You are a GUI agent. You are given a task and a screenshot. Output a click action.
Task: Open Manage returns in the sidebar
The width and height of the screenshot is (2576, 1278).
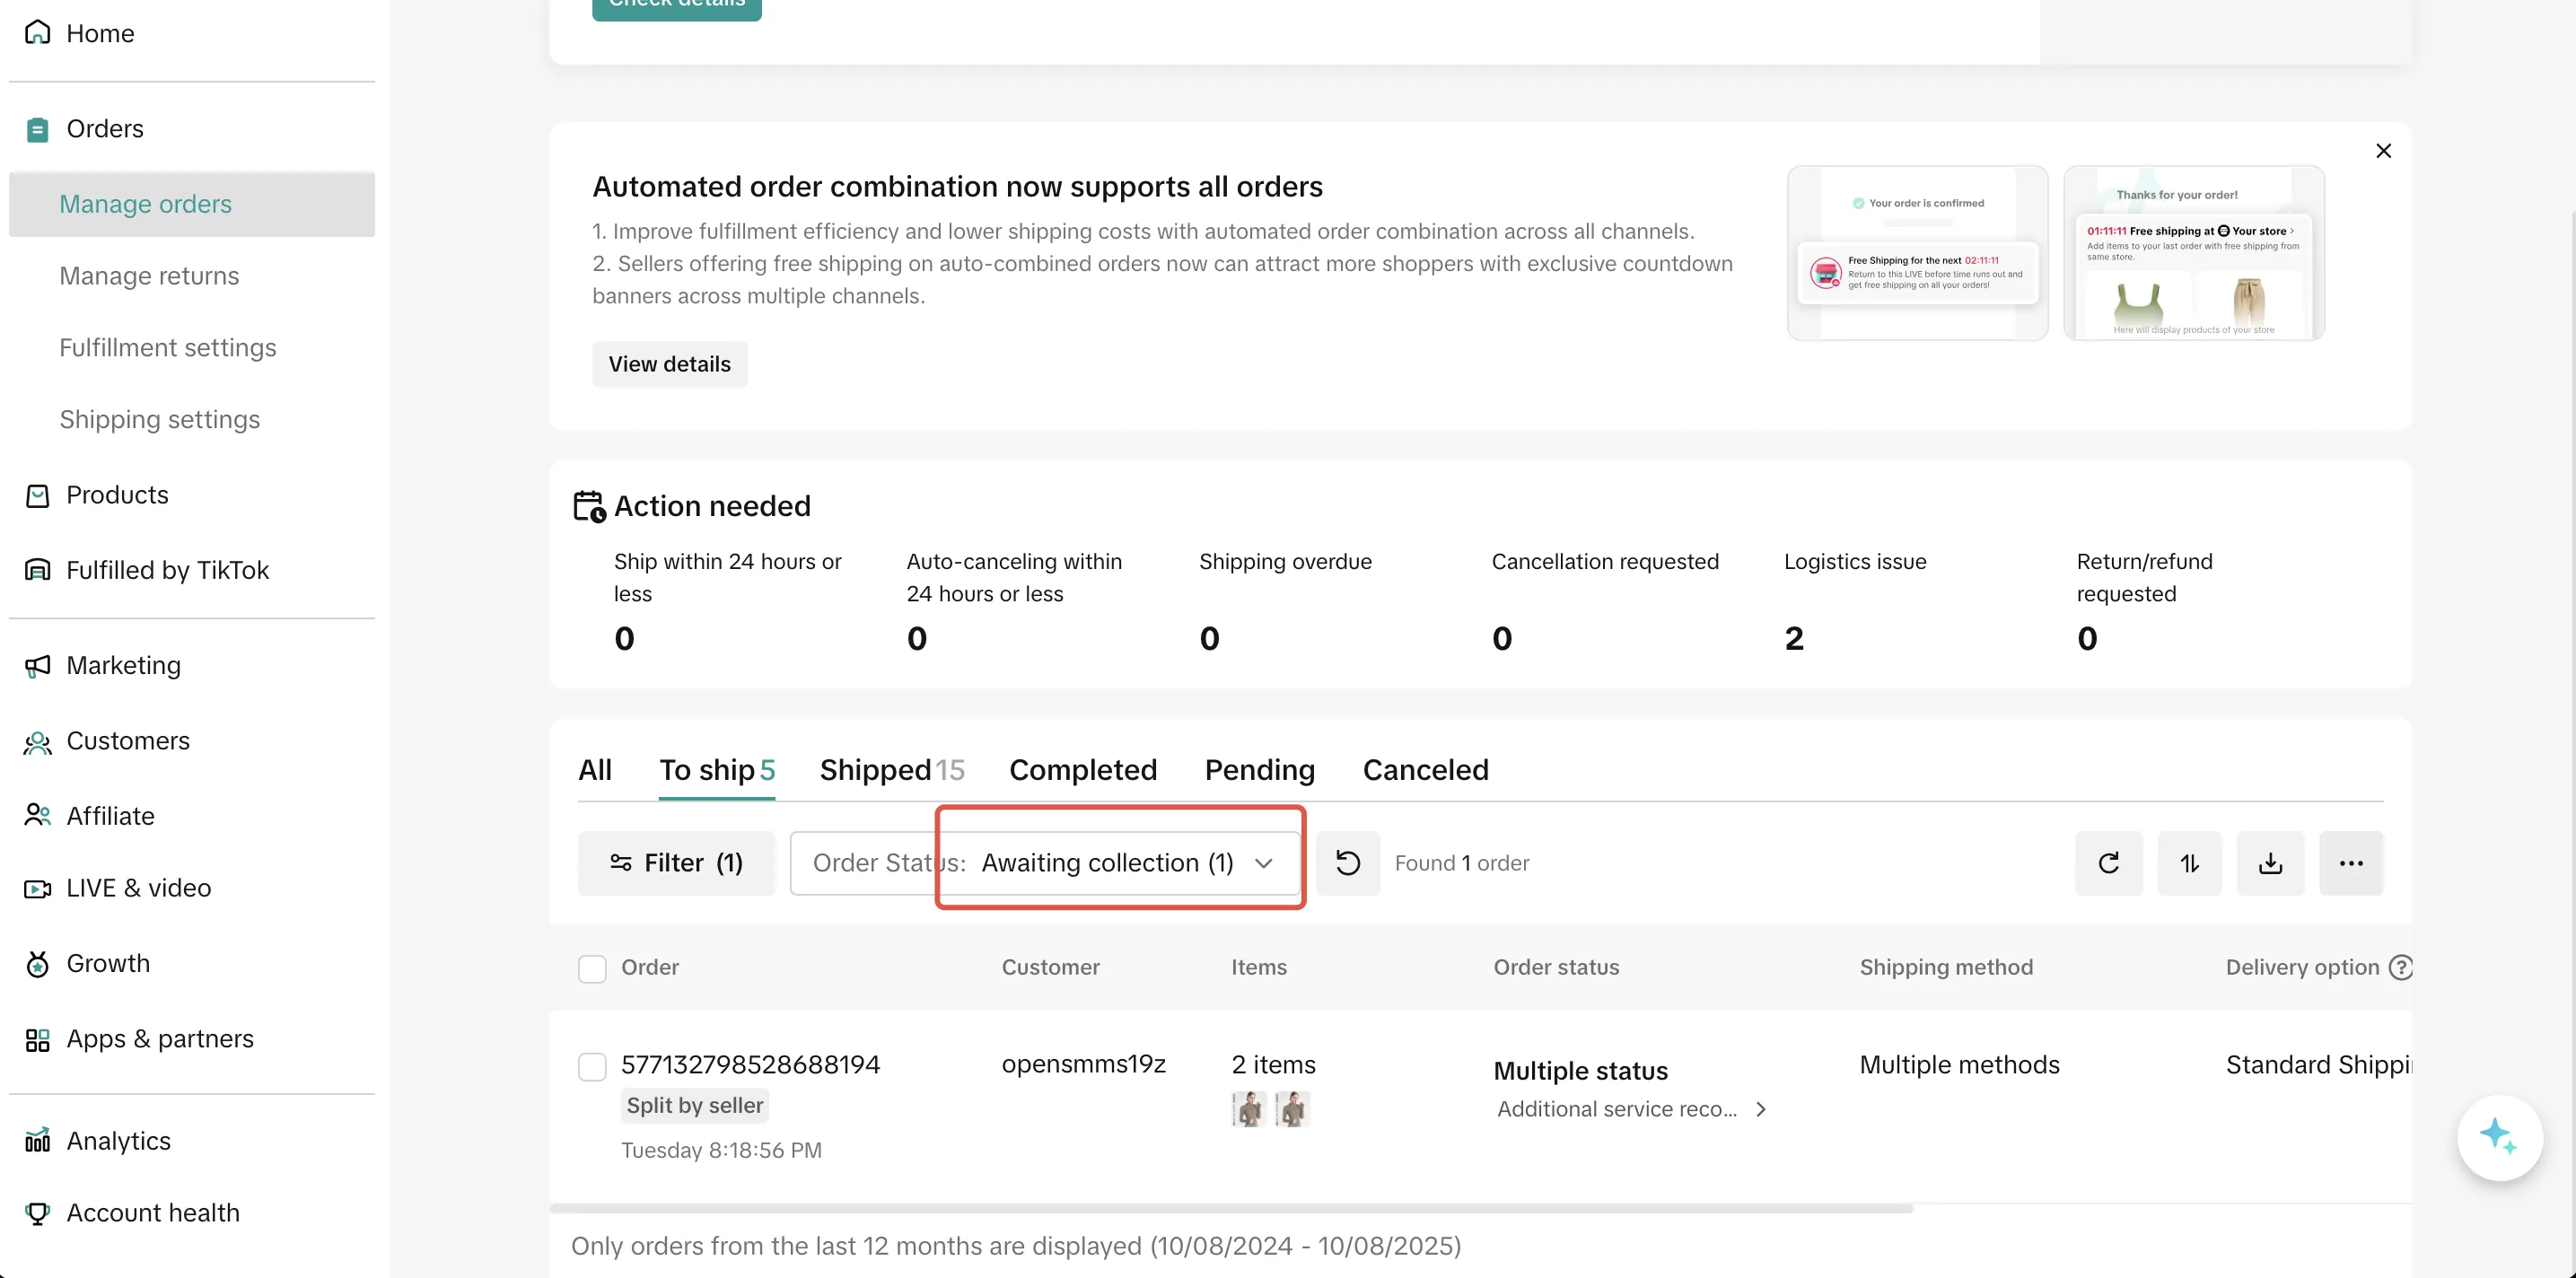click(149, 276)
